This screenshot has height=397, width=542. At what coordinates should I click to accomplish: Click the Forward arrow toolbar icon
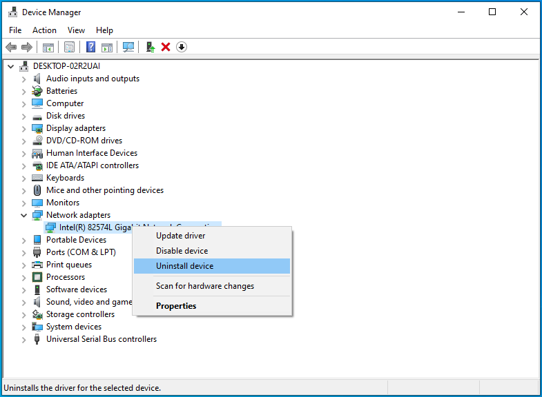coord(27,47)
